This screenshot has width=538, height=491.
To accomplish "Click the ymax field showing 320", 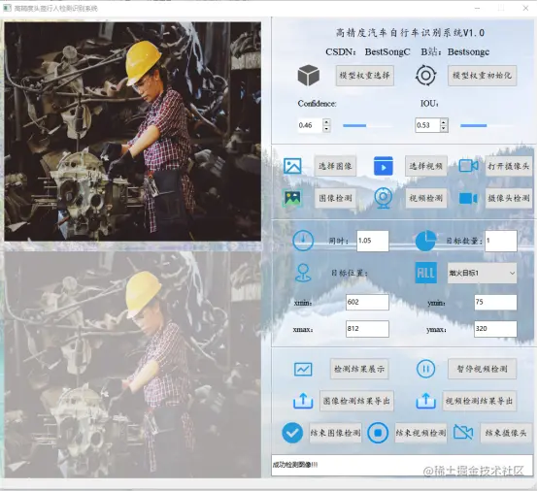I will click(495, 329).
